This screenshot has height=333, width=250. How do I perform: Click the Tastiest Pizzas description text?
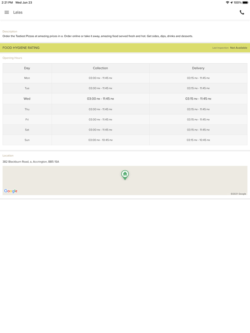[x=97, y=36]
